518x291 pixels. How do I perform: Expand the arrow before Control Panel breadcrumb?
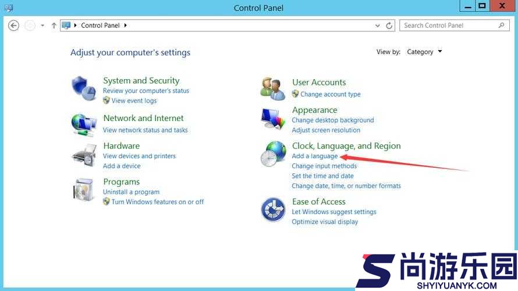pos(75,26)
